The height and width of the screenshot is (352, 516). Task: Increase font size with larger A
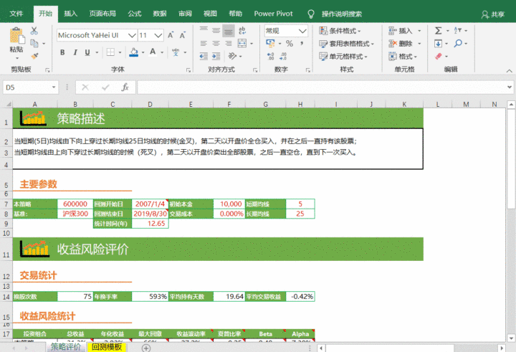pyautogui.click(x=171, y=35)
